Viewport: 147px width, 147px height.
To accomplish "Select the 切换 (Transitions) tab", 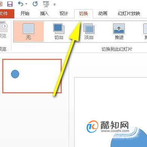I will [84, 14].
